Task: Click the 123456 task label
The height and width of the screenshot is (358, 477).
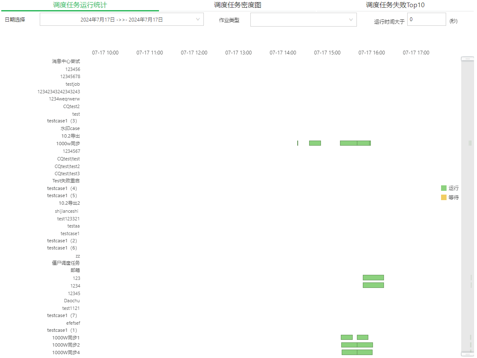Action: pos(73,69)
